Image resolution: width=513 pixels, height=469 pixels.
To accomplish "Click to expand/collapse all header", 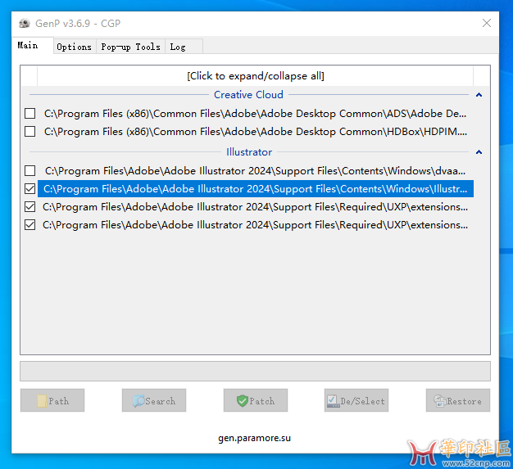I will click(256, 76).
